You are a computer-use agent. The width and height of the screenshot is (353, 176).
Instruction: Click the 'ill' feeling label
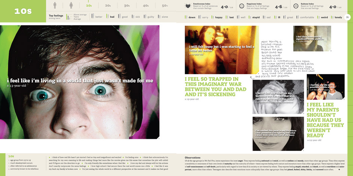[x=279, y=17]
